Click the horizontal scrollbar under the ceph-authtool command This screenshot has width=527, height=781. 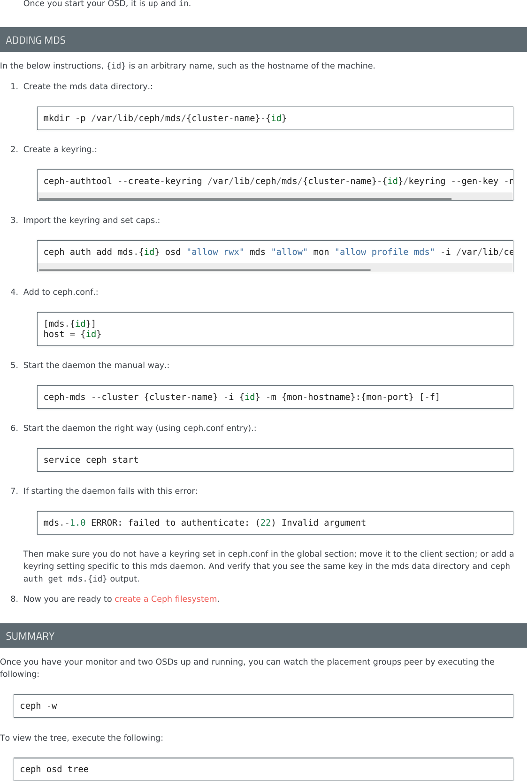pyautogui.click(x=245, y=199)
